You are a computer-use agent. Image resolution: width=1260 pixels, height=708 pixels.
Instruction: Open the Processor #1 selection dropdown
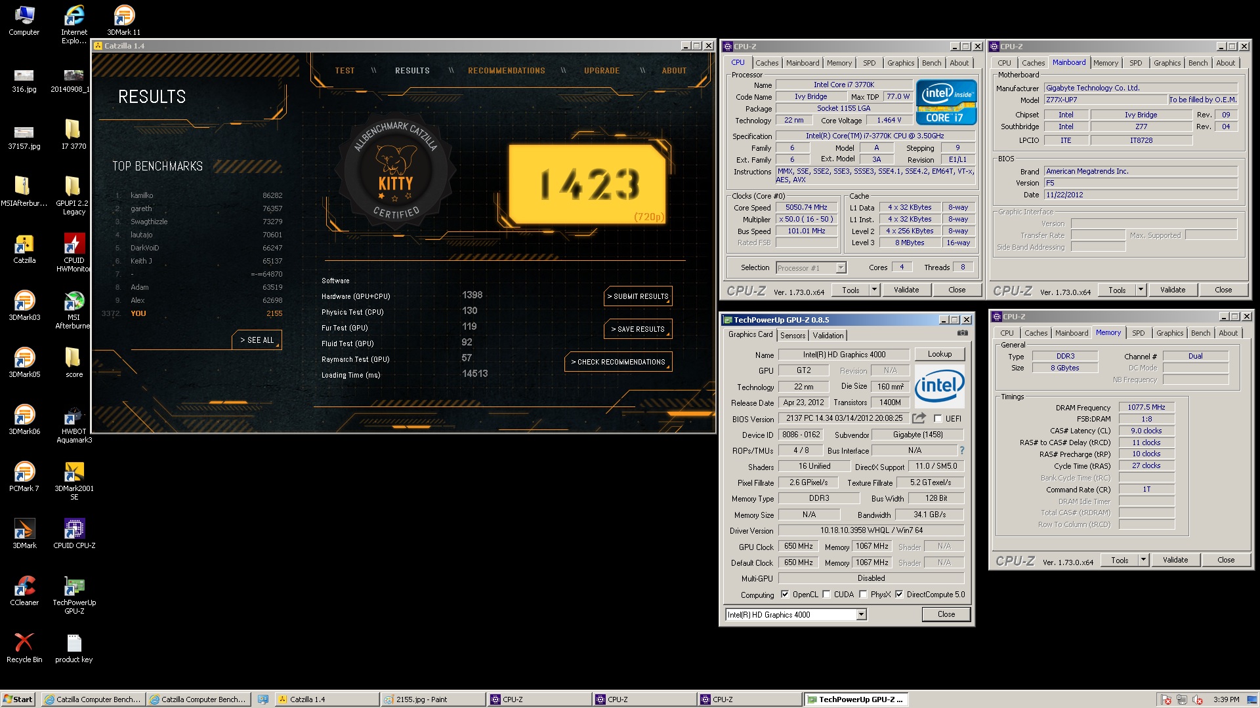tap(811, 267)
